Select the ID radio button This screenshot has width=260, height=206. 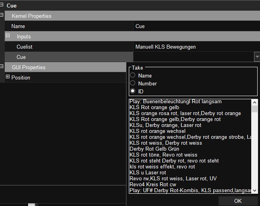133,91
